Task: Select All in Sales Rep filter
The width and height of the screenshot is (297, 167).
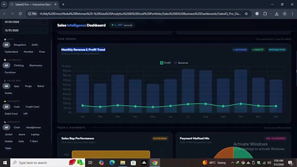Action: tap(7, 86)
